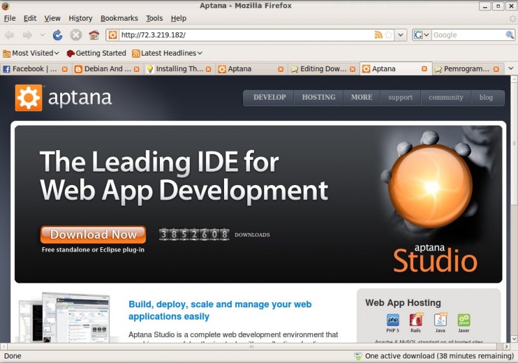This screenshot has height=363, width=518.
Task: Click the RSS feed icon in address bar
Action: point(378,35)
